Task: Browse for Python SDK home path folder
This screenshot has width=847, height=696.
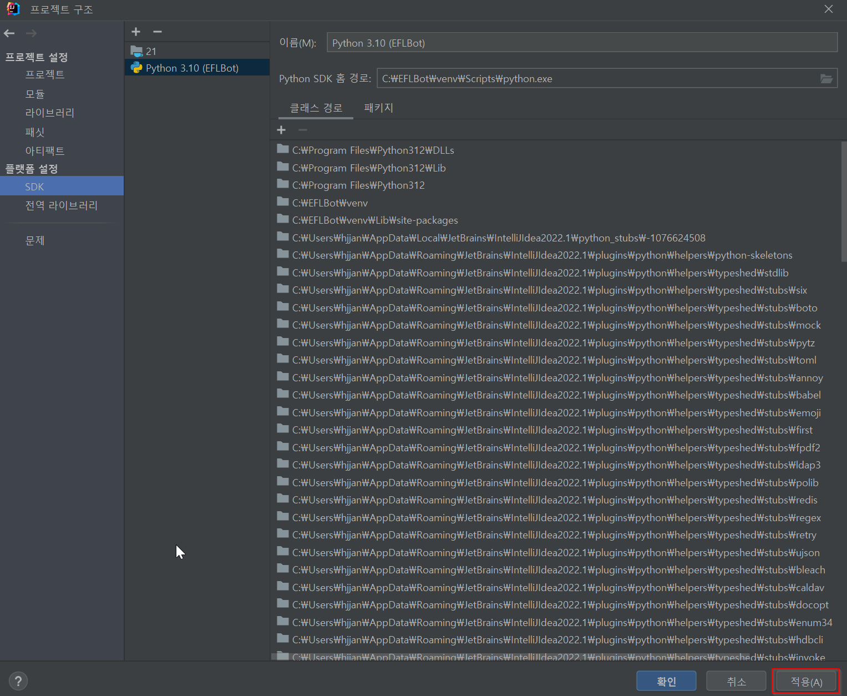Action: click(x=826, y=78)
